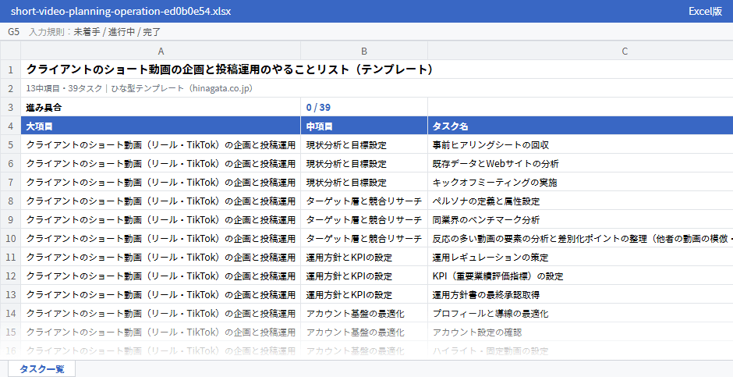Select row 5 header
Image resolution: width=733 pixels, height=377 pixels.
click(x=10, y=144)
